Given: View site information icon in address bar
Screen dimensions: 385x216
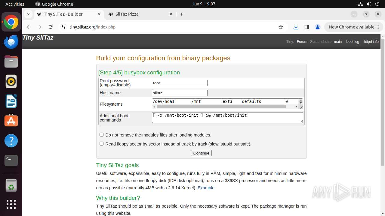Looking at the screenshot, I should pyautogui.click(x=63, y=27).
